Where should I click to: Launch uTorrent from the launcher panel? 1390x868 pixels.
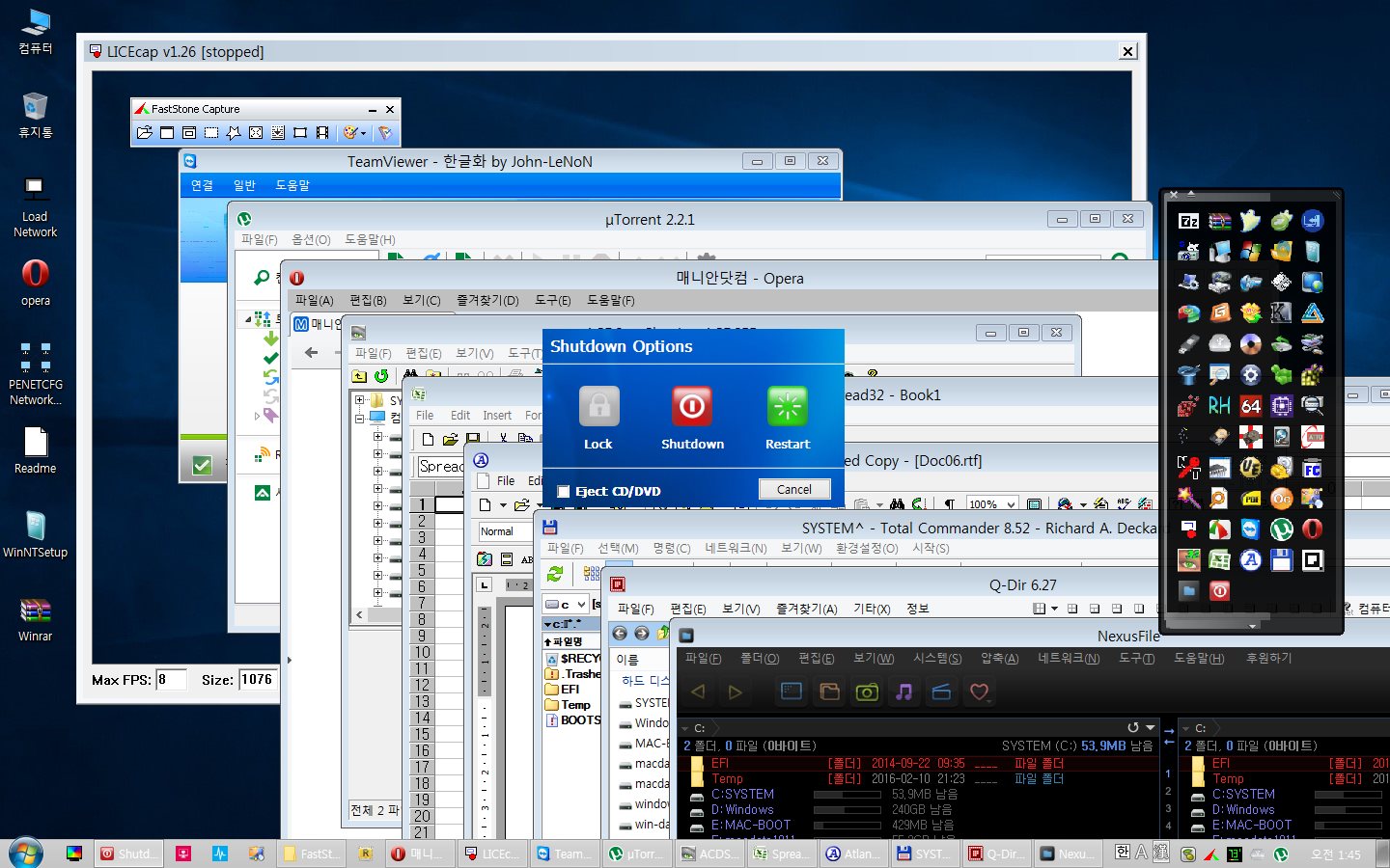click(x=1282, y=529)
